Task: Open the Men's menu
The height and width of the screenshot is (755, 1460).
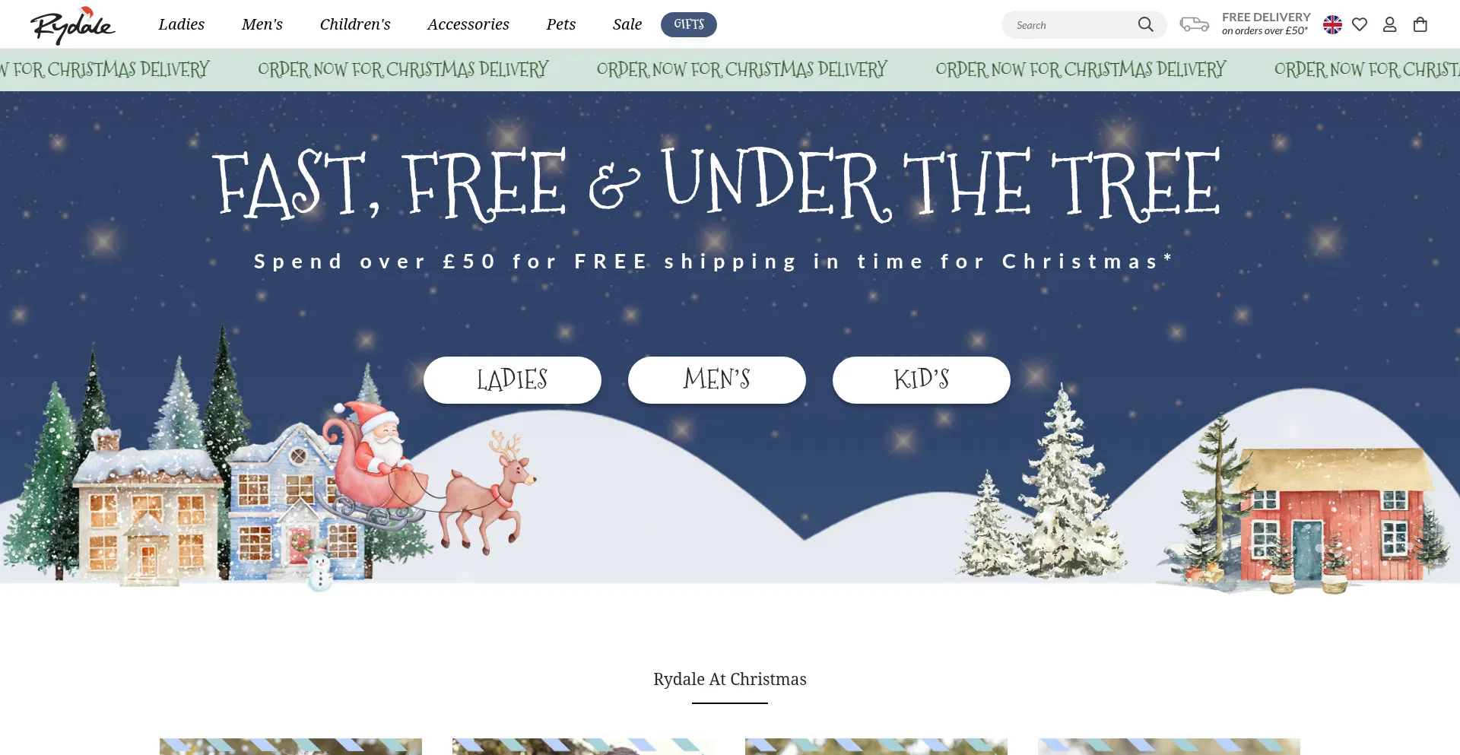Action: tap(262, 24)
